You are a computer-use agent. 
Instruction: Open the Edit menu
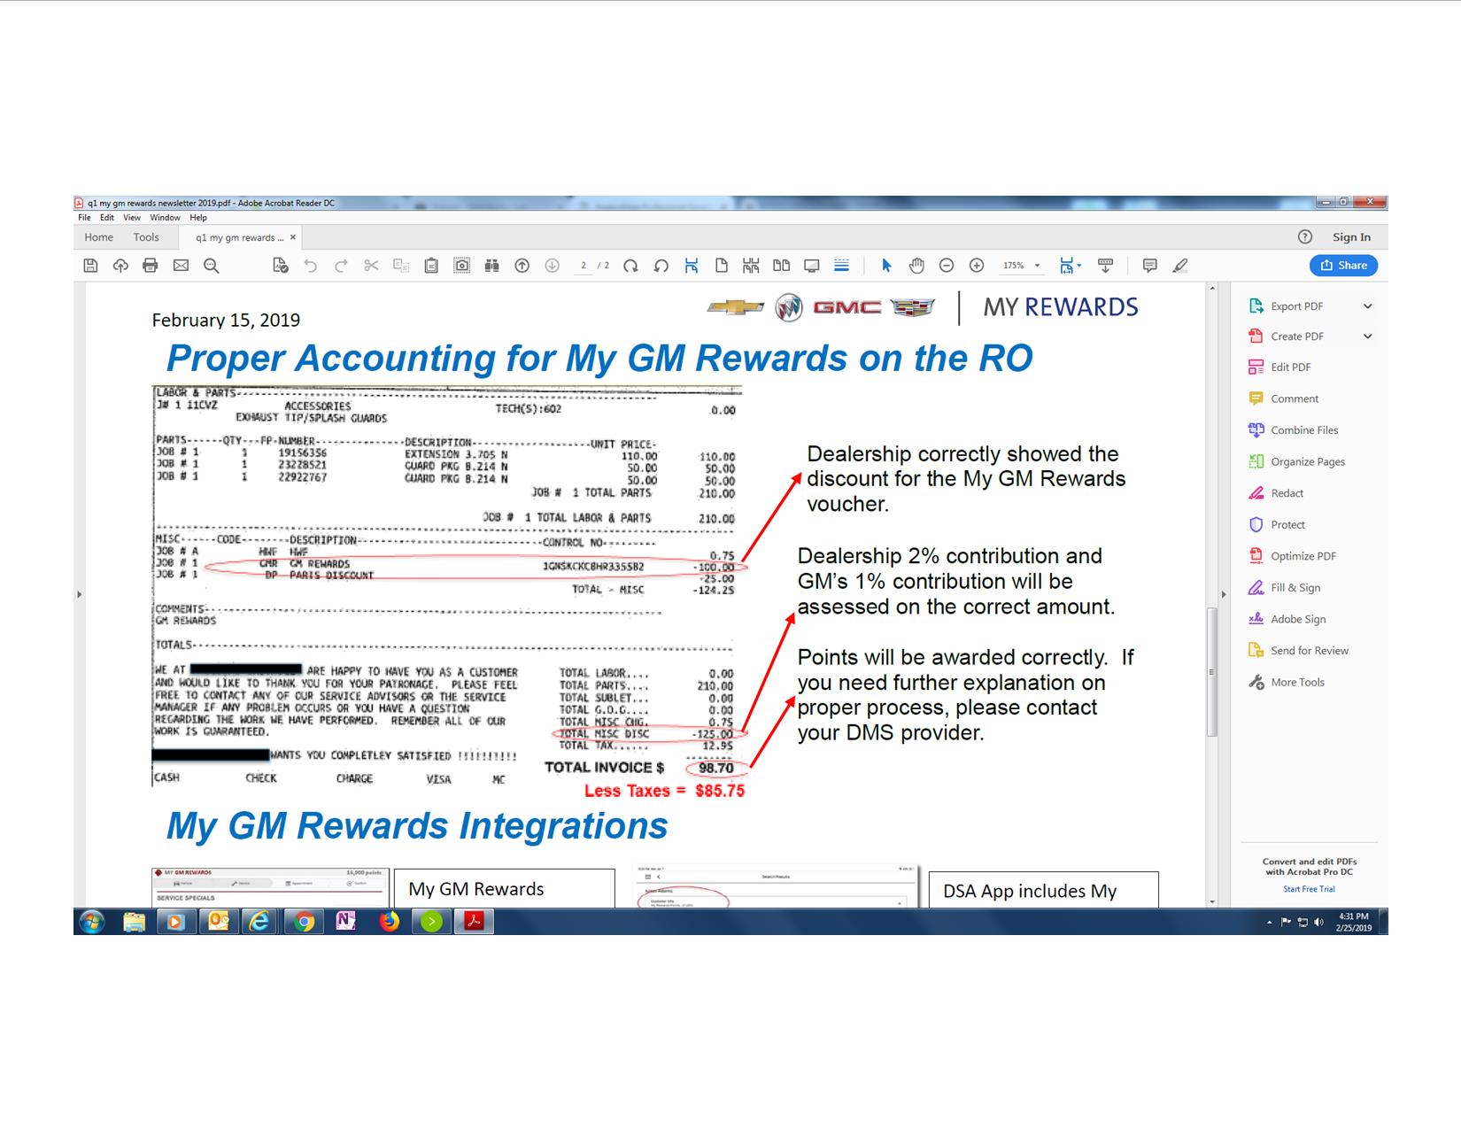106,218
